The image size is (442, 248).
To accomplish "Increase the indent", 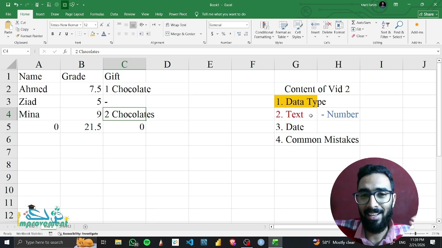I will pyautogui.click(x=148, y=34).
